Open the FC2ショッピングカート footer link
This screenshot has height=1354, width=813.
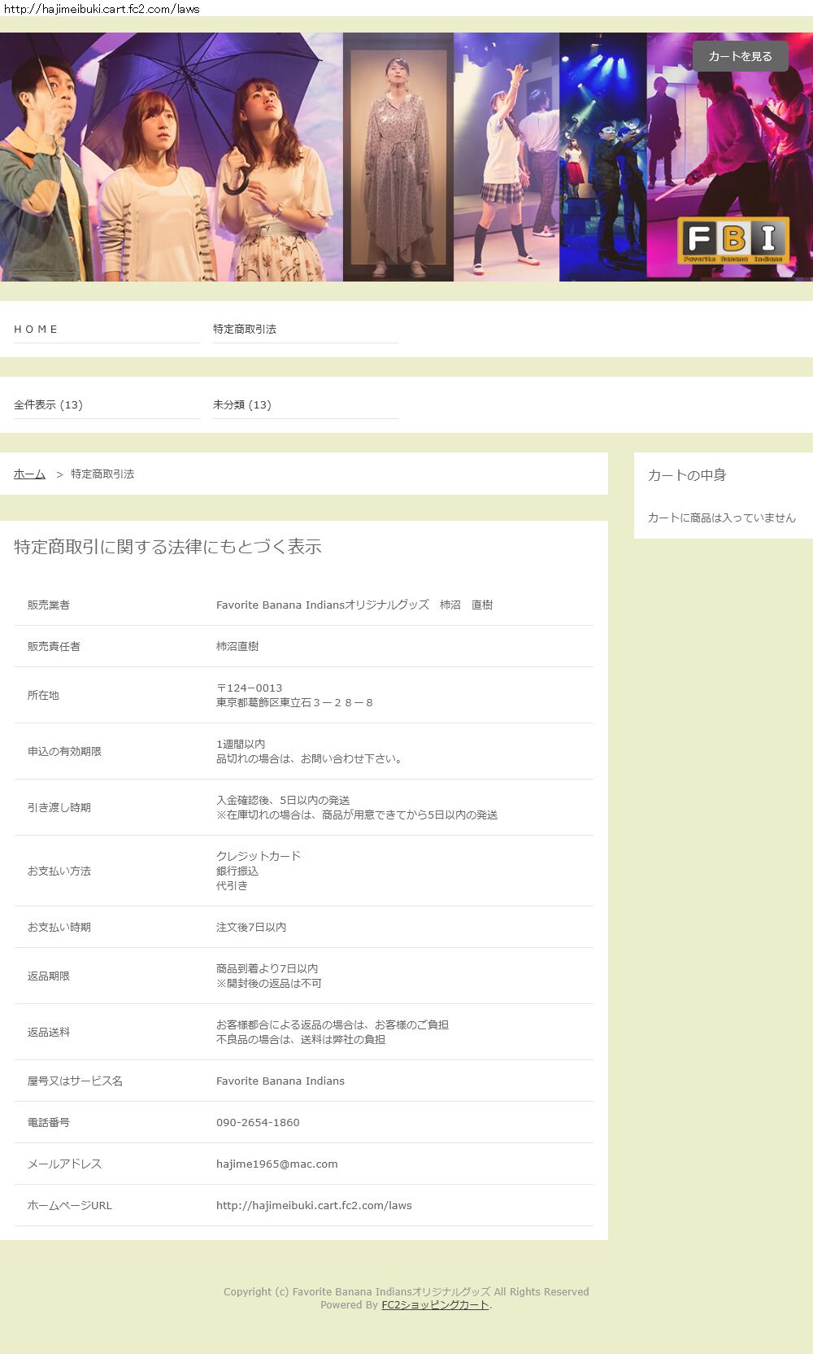tap(435, 1304)
